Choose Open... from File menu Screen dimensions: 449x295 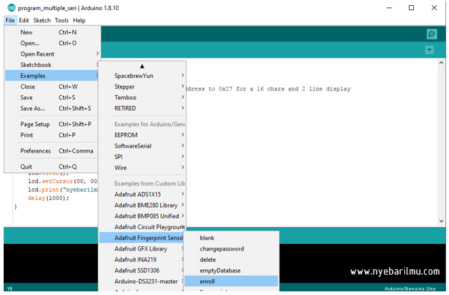pyautogui.click(x=51, y=43)
